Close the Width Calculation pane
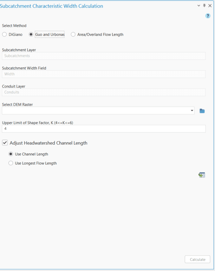The width and height of the screenshot is (215, 271). (x=210, y=5)
